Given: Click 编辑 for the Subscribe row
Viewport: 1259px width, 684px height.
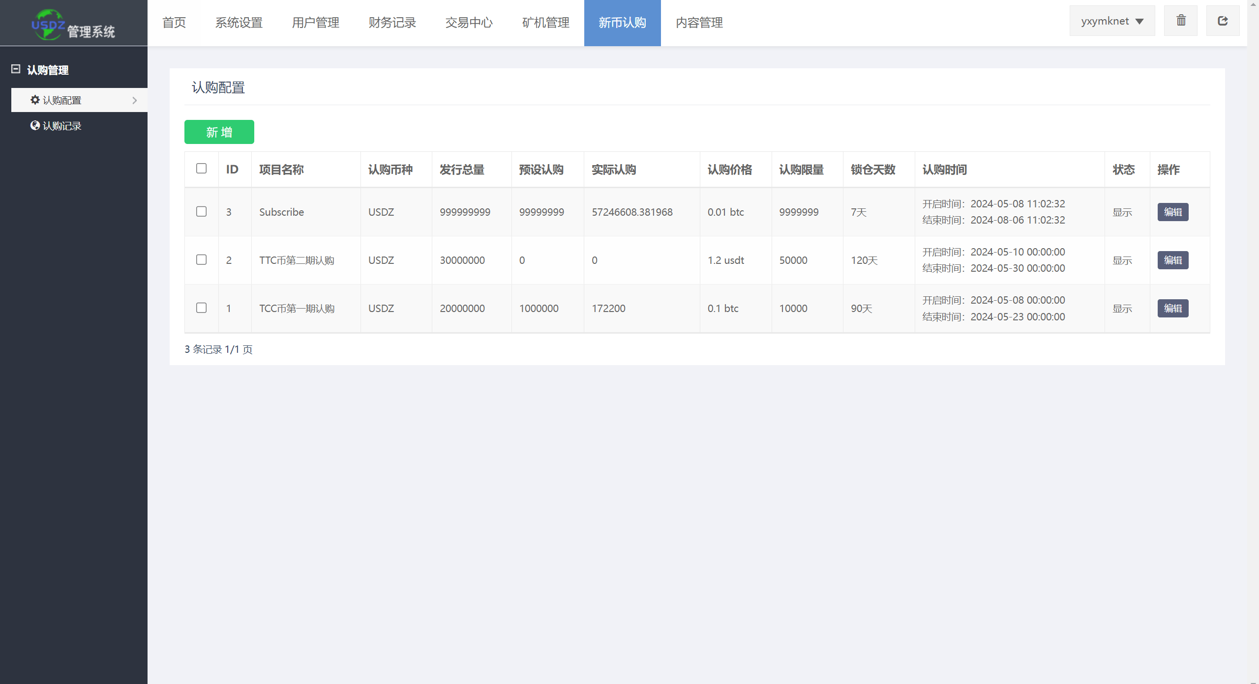Looking at the screenshot, I should pyautogui.click(x=1173, y=212).
